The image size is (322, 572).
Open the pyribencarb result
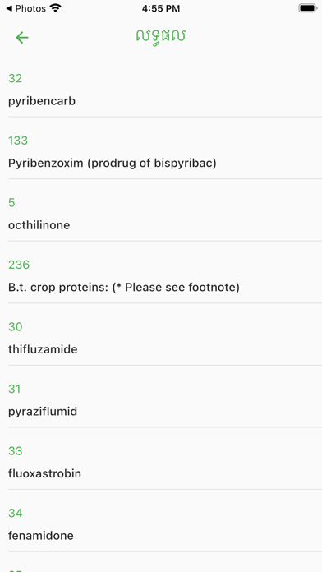[161, 90]
